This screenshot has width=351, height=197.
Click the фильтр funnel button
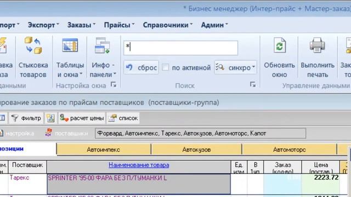point(26,118)
